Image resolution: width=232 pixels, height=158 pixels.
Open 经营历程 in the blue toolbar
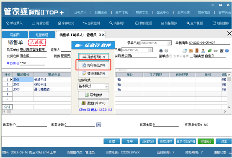pyautogui.click(x=40, y=23)
